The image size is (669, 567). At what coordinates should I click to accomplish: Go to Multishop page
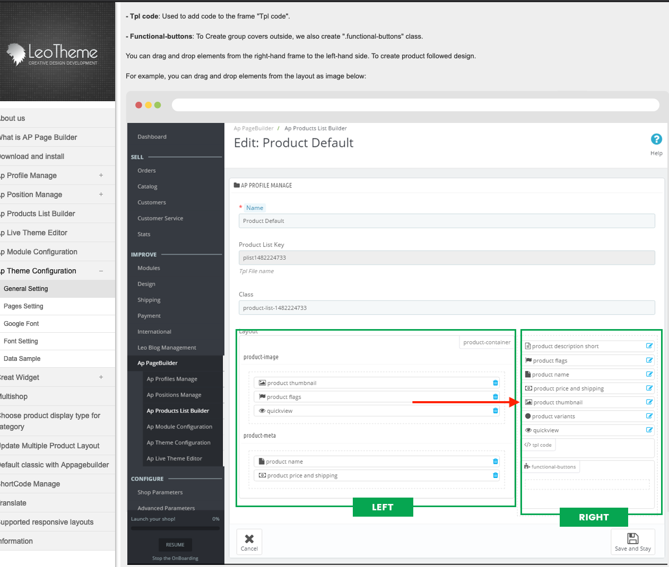[x=57, y=396]
